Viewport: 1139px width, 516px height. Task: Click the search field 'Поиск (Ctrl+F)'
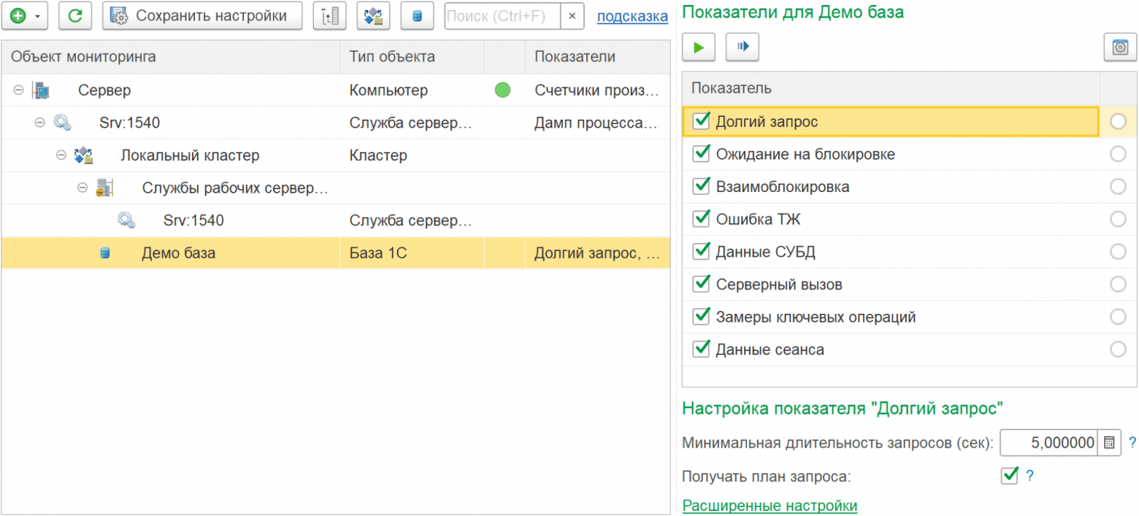(502, 16)
